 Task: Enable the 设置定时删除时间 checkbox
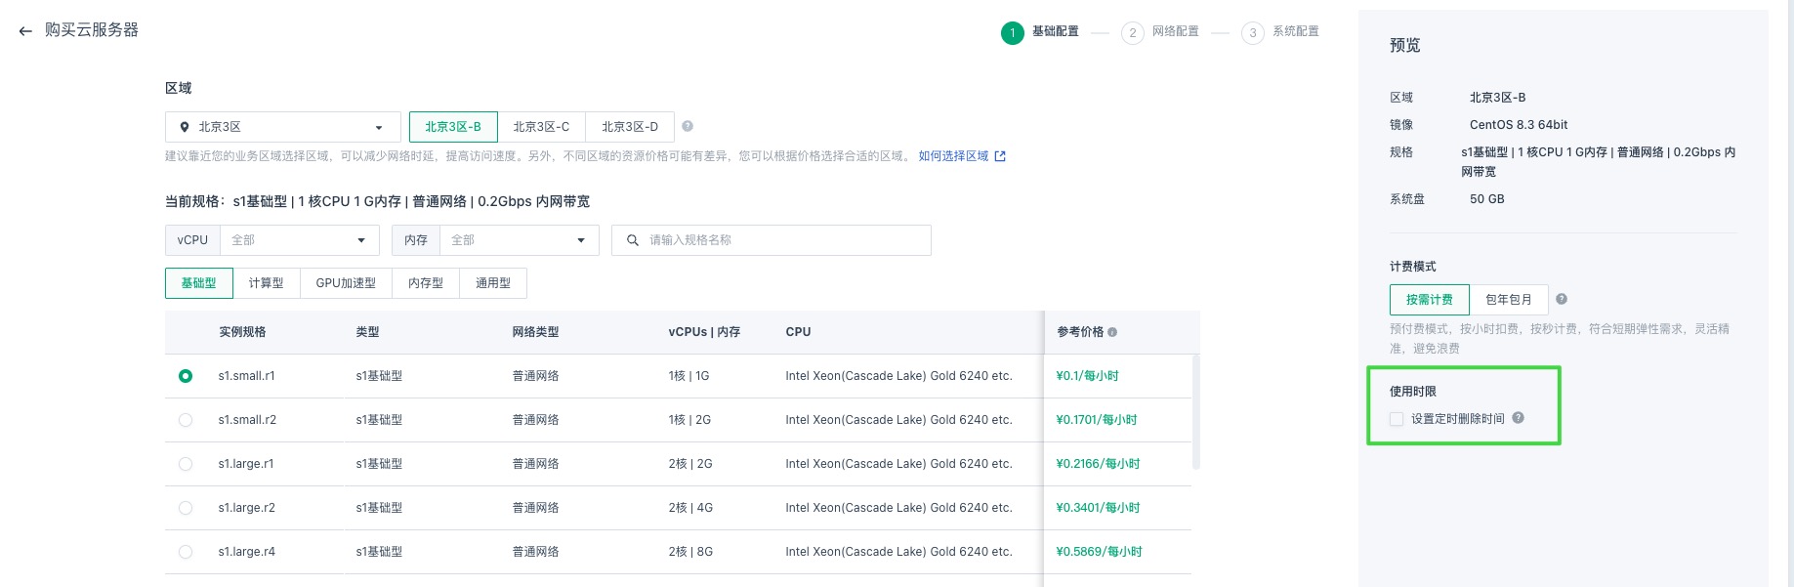pyautogui.click(x=1397, y=419)
